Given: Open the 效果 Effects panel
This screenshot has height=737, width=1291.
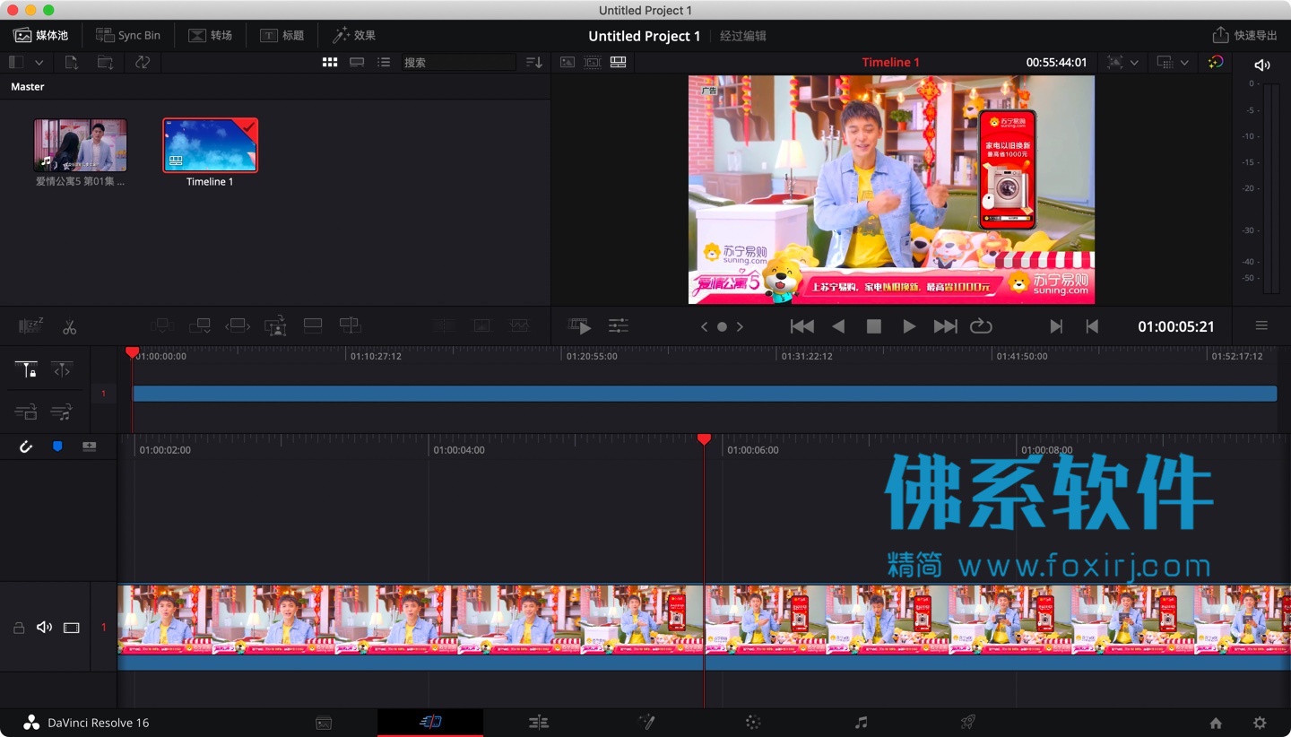Looking at the screenshot, I should 354,35.
